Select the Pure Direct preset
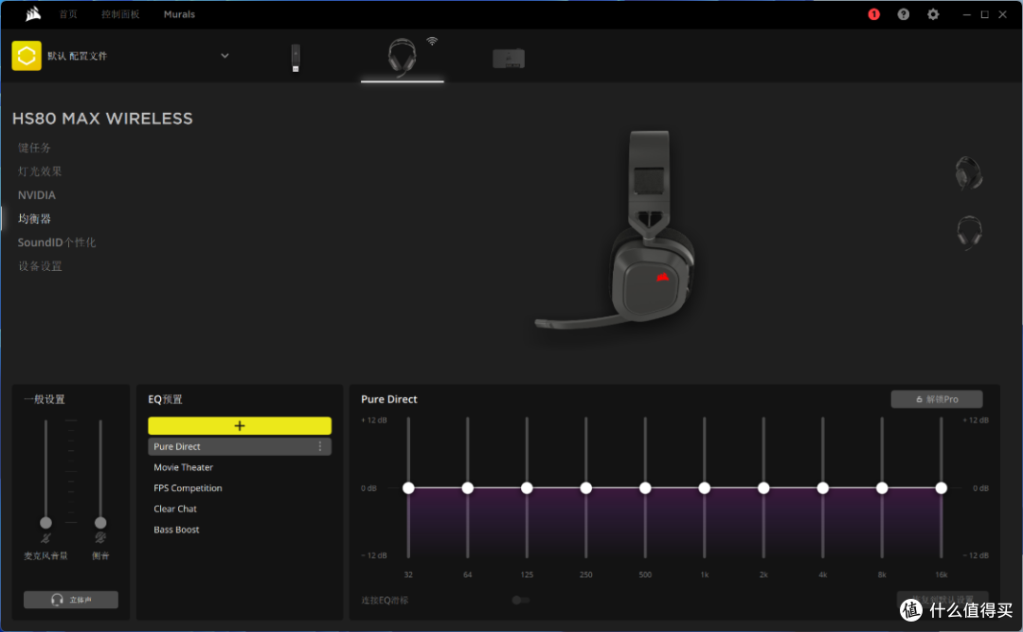The width and height of the screenshot is (1023, 632). tap(240, 446)
